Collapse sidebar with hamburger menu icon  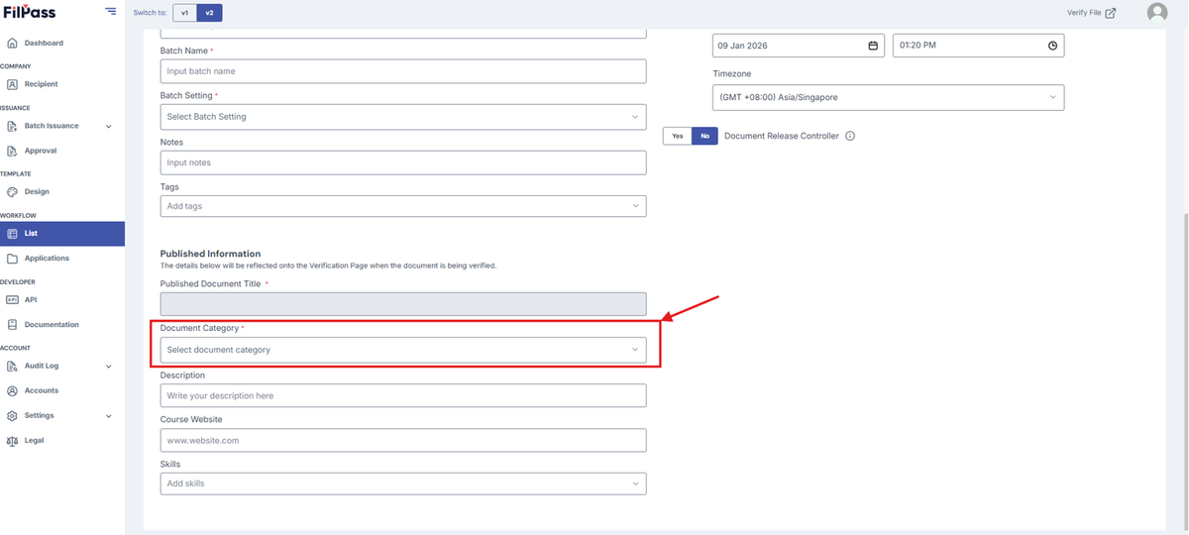110,12
